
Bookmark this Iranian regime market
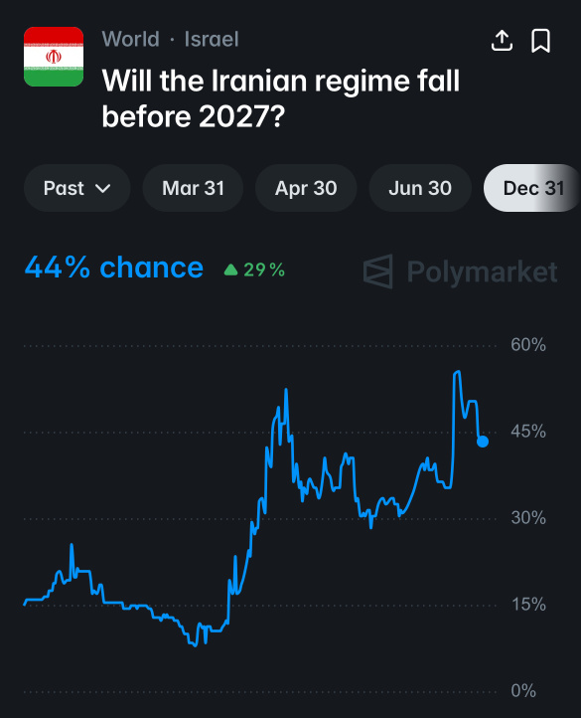coord(540,41)
